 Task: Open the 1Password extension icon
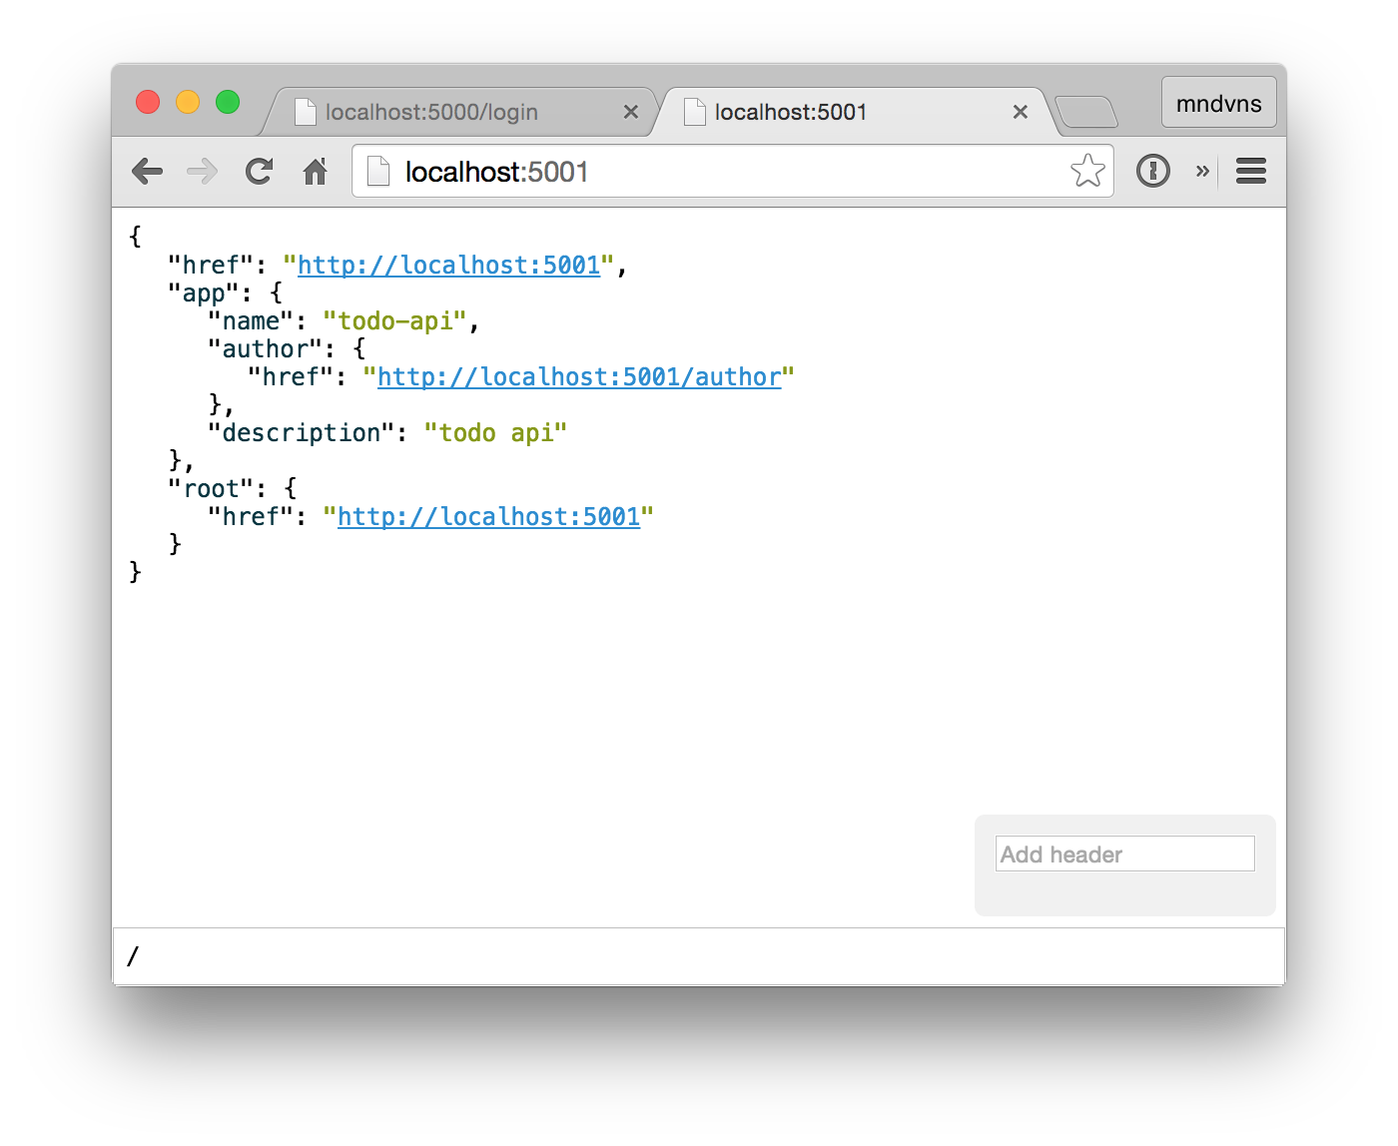coord(1152,172)
